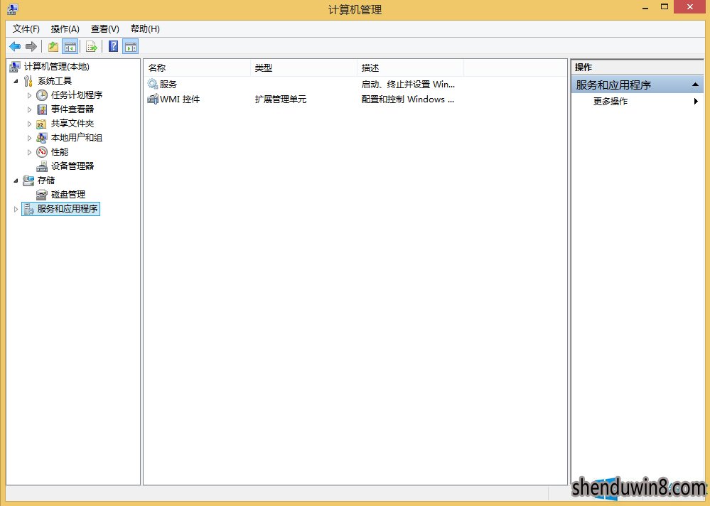Select 性能 label in tree

pos(59,151)
